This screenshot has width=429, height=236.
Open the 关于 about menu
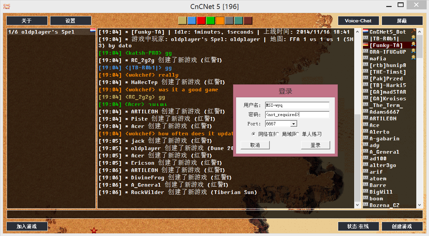pyautogui.click(x=27, y=21)
